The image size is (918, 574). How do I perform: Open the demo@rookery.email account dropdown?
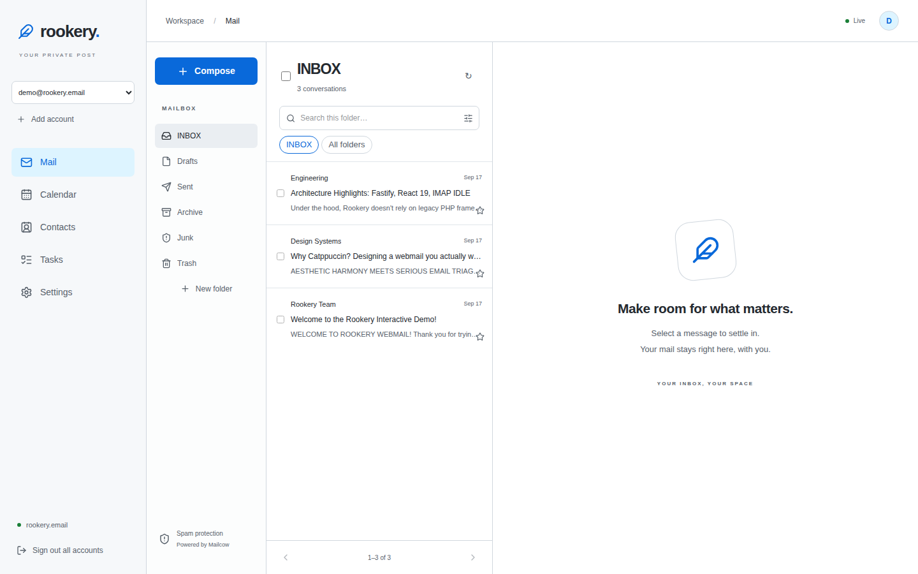[73, 92]
